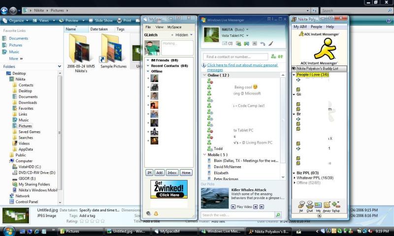
Task: Click the Explorer forward arrow button
Action: pyautogui.click(x=13, y=10)
